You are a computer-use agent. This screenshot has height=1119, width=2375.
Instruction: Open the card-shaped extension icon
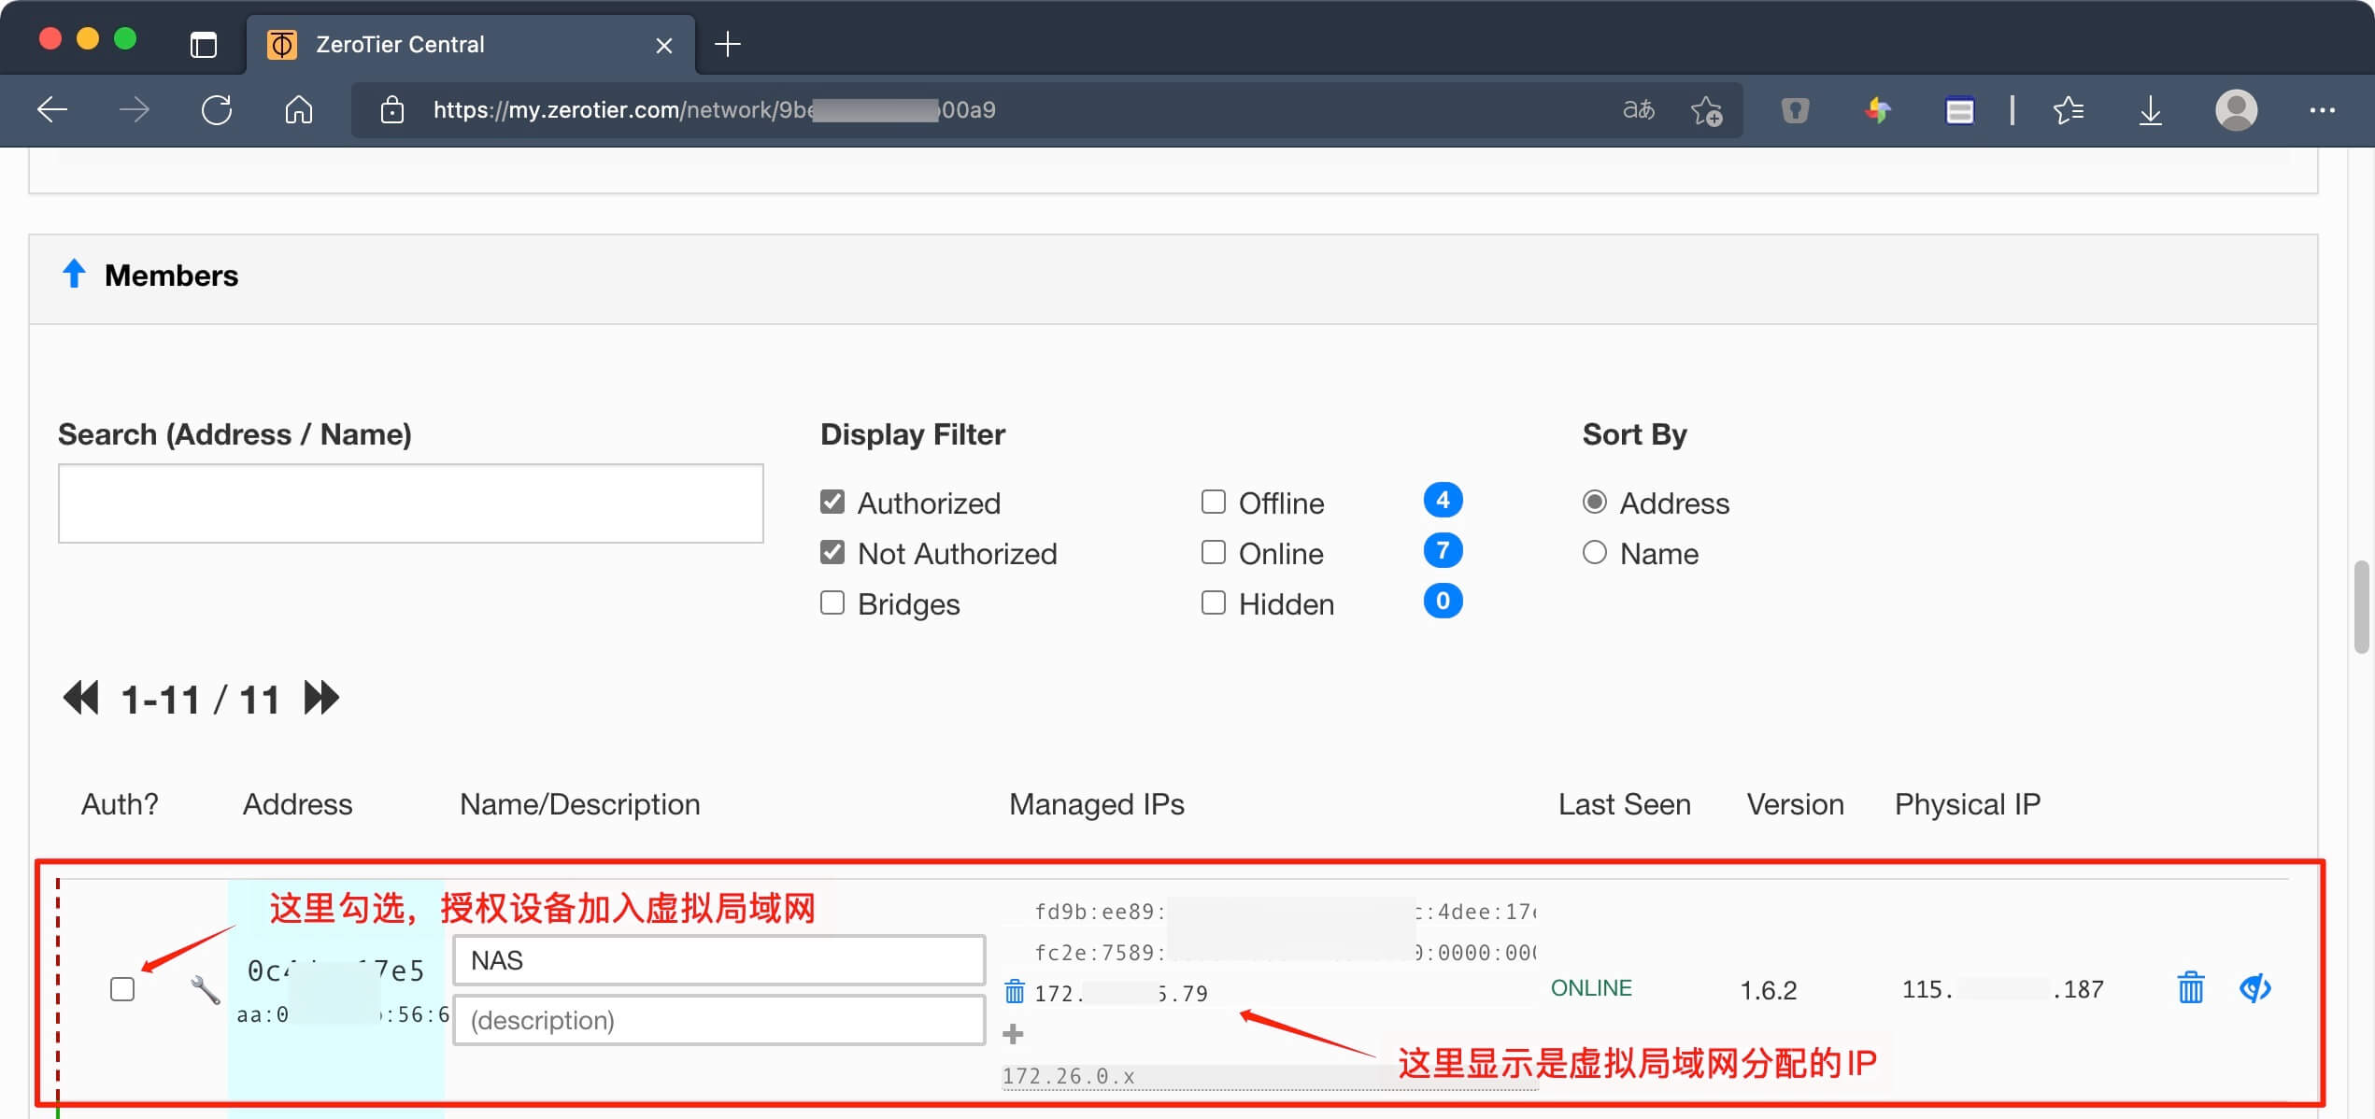click(1959, 110)
